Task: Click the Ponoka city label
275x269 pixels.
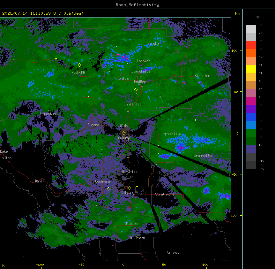Action: pos(153,43)
